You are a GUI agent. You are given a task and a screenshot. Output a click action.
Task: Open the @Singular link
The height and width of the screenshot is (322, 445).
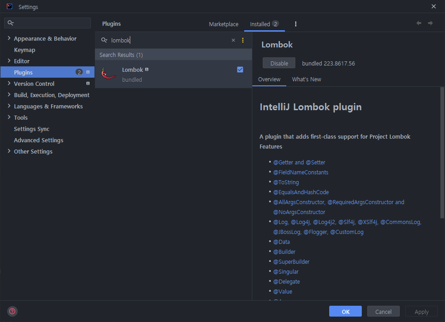pos(286,271)
